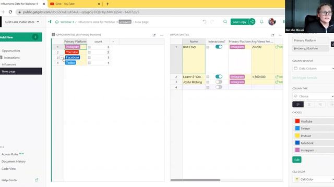This screenshot has width=334, height=187.
Task: Select the Knit Envy name cell
Action: click(194, 59)
